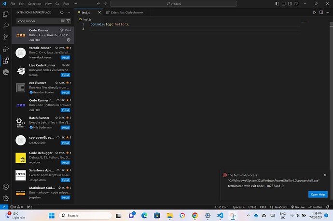
Task: Open Google Chrome from taskbar
Action: pos(195,216)
